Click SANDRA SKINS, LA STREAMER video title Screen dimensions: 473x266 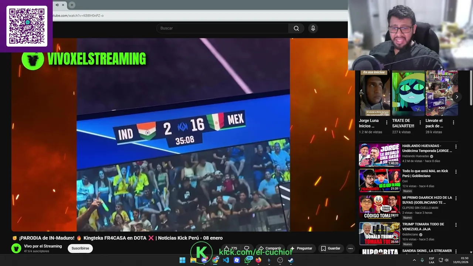[427, 251]
